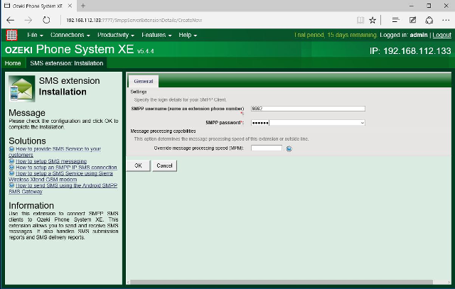Reload the page with the refresh icon
455x289 pixels.
[46, 20]
